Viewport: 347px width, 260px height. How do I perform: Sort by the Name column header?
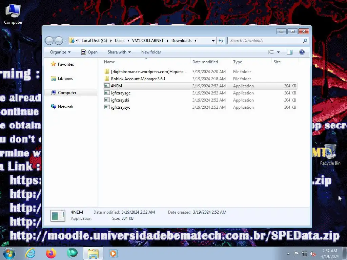[146, 62]
